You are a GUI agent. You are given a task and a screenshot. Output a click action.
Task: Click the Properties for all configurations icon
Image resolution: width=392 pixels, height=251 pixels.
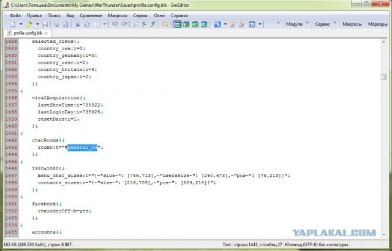click(242, 24)
